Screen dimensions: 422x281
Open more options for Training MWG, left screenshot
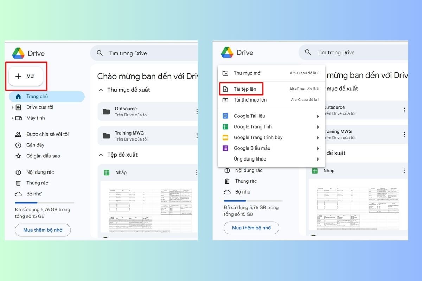tap(197, 136)
